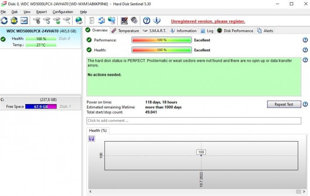Click the graph date label '10.7.2022'
310x196 pixels.
tap(201, 179)
